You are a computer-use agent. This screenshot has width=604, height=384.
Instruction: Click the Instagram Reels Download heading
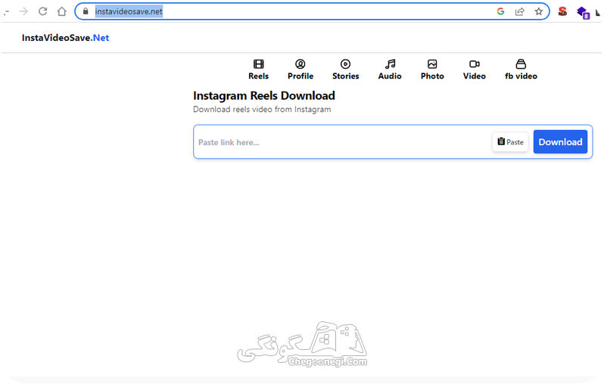264,95
